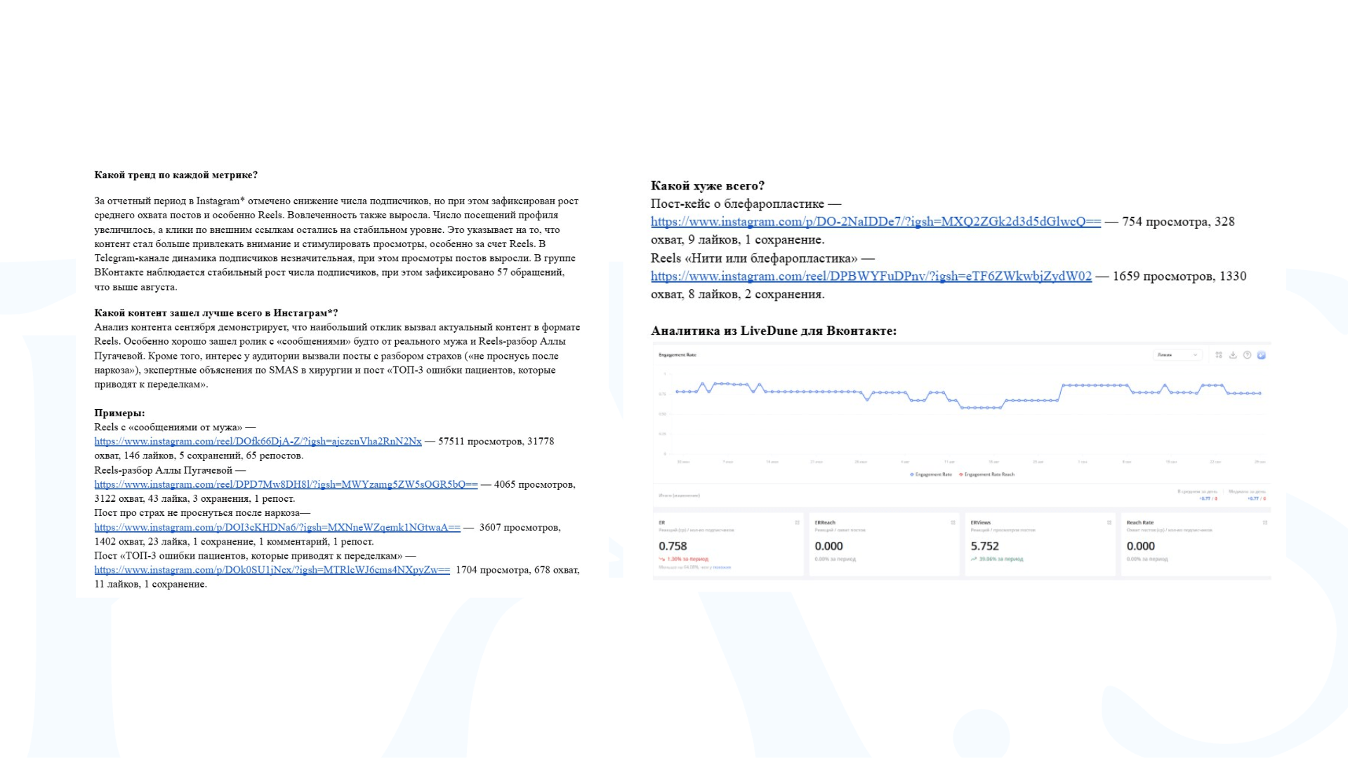Click the drag-handle icon on the Reach Rate card
This screenshot has width=1348, height=758.
point(1265,523)
